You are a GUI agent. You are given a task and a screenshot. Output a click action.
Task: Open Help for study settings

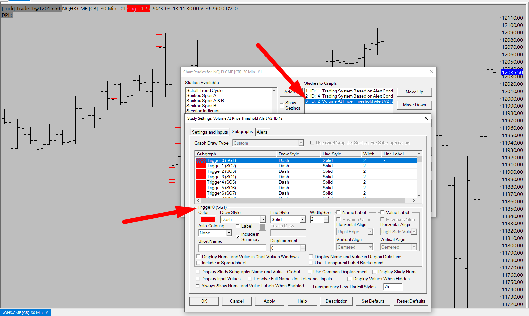point(302,301)
